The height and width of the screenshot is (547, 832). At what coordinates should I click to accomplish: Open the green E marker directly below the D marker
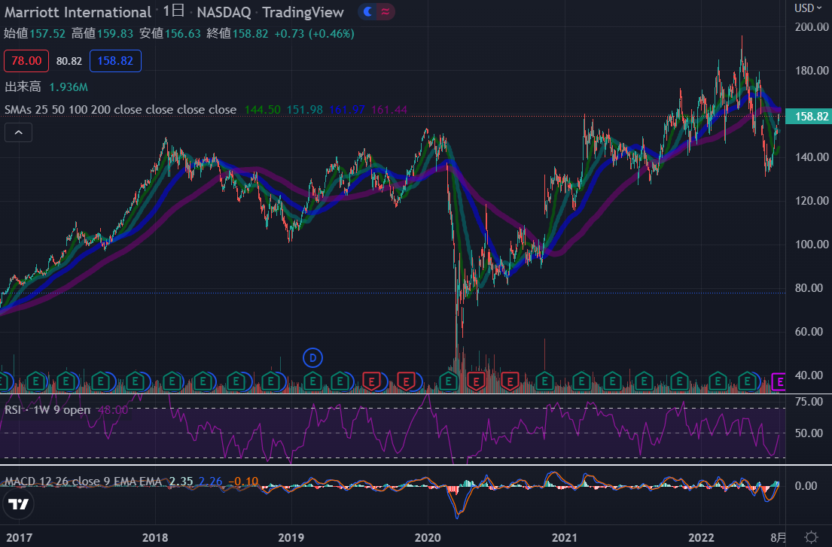tap(312, 381)
